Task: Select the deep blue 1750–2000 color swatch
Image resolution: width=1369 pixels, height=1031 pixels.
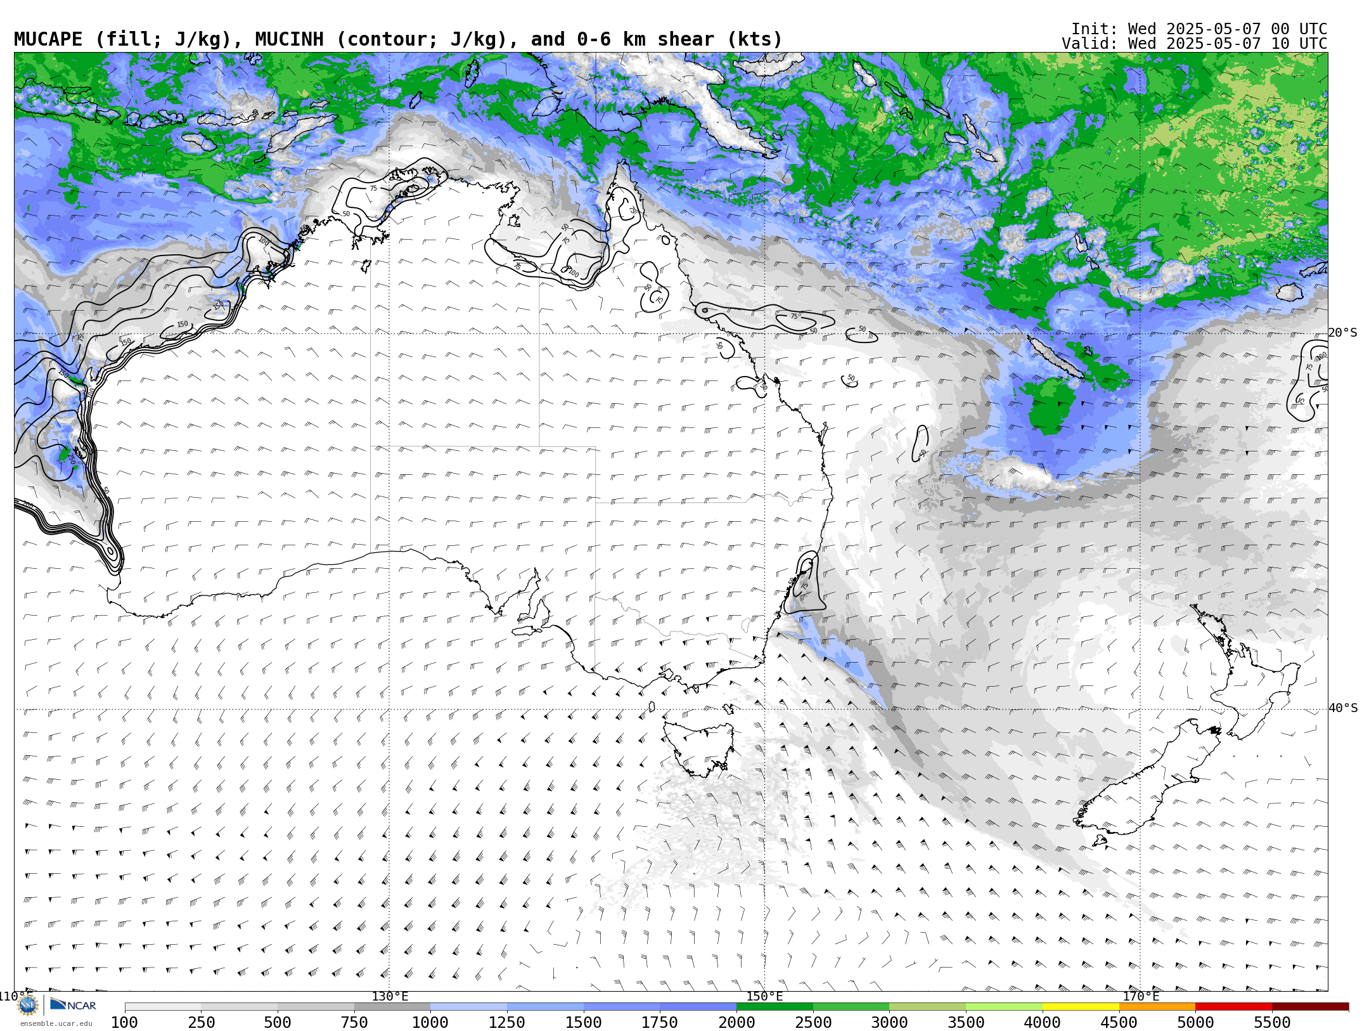Action: (x=698, y=1007)
